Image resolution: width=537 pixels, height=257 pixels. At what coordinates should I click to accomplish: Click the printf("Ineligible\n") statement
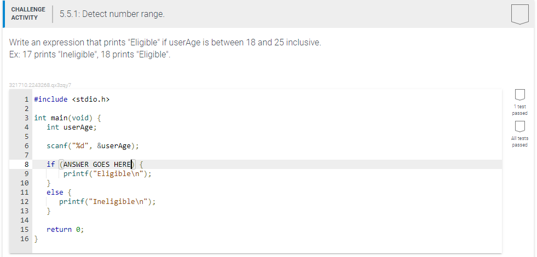tap(107, 202)
